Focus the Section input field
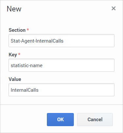This screenshot has height=133, width=123. tap(61, 41)
